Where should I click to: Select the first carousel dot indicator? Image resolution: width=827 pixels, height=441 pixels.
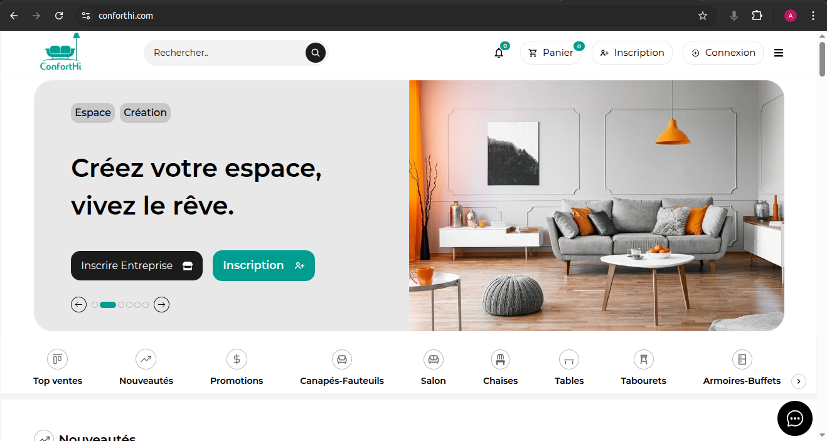[x=95, y=305]
